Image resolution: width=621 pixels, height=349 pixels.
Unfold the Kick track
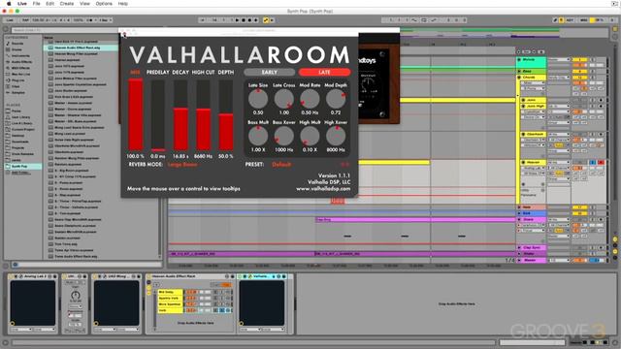pyautogui.click(x=519, y=213)
